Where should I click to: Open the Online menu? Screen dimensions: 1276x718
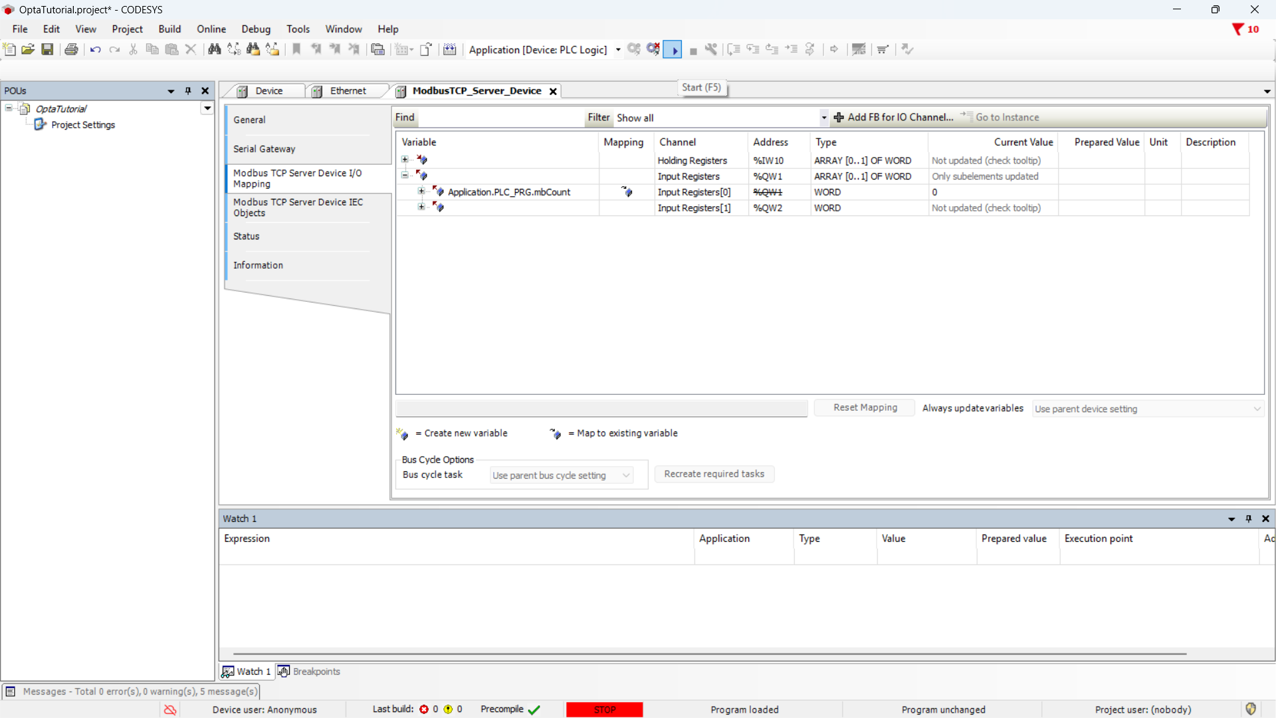tap(211, 29)
